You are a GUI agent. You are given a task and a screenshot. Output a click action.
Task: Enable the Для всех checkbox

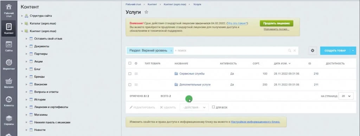(213, 107)
